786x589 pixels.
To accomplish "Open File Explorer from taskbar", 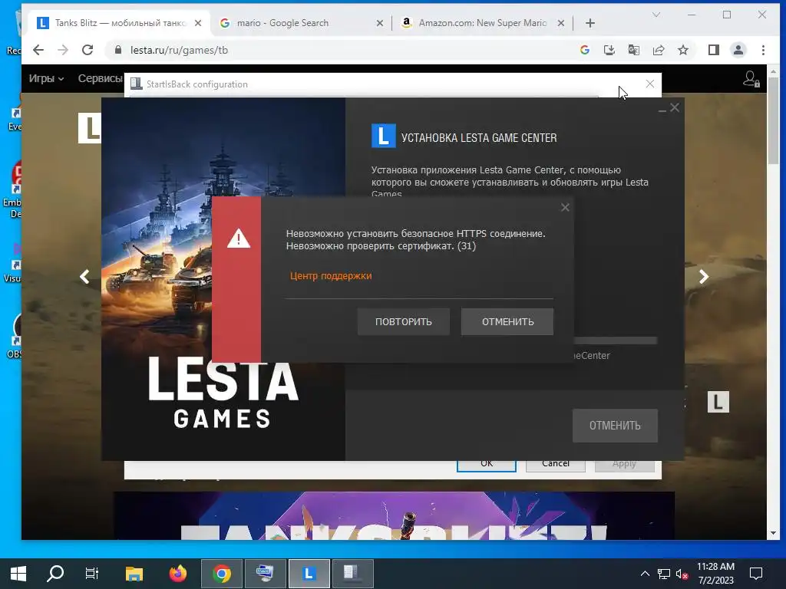I will [134, 574].
